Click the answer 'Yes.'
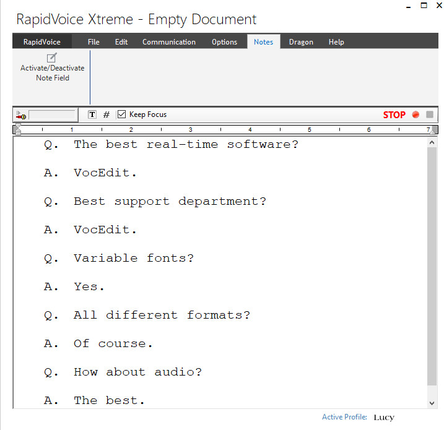The width and height of the screenshot is (444, 430). (89, 286)
